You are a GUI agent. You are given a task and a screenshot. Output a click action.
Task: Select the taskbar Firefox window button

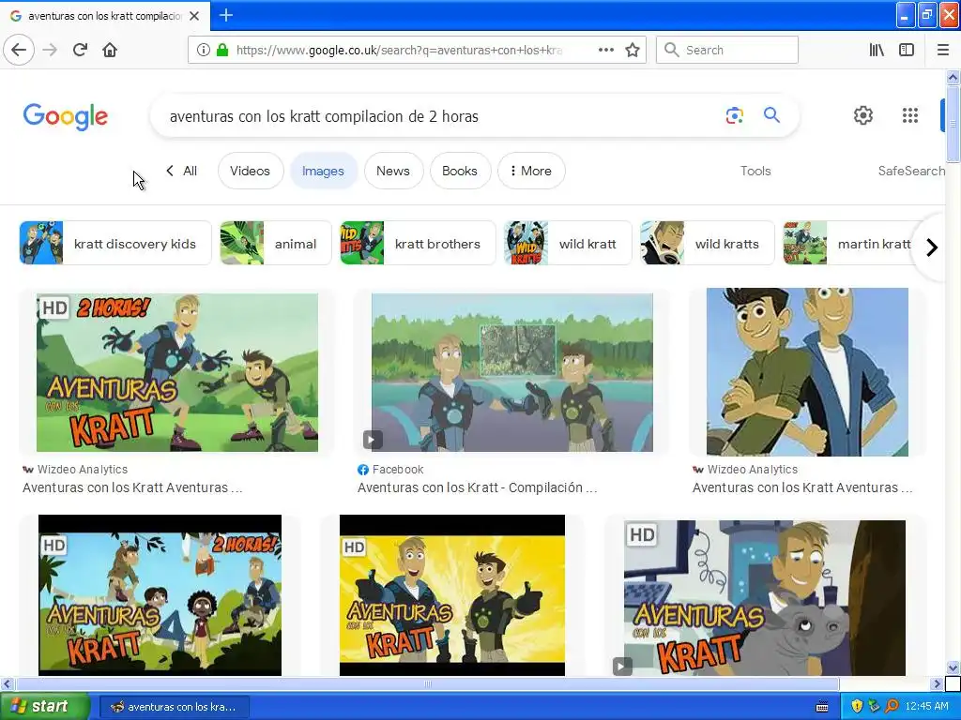coord(174,707)
